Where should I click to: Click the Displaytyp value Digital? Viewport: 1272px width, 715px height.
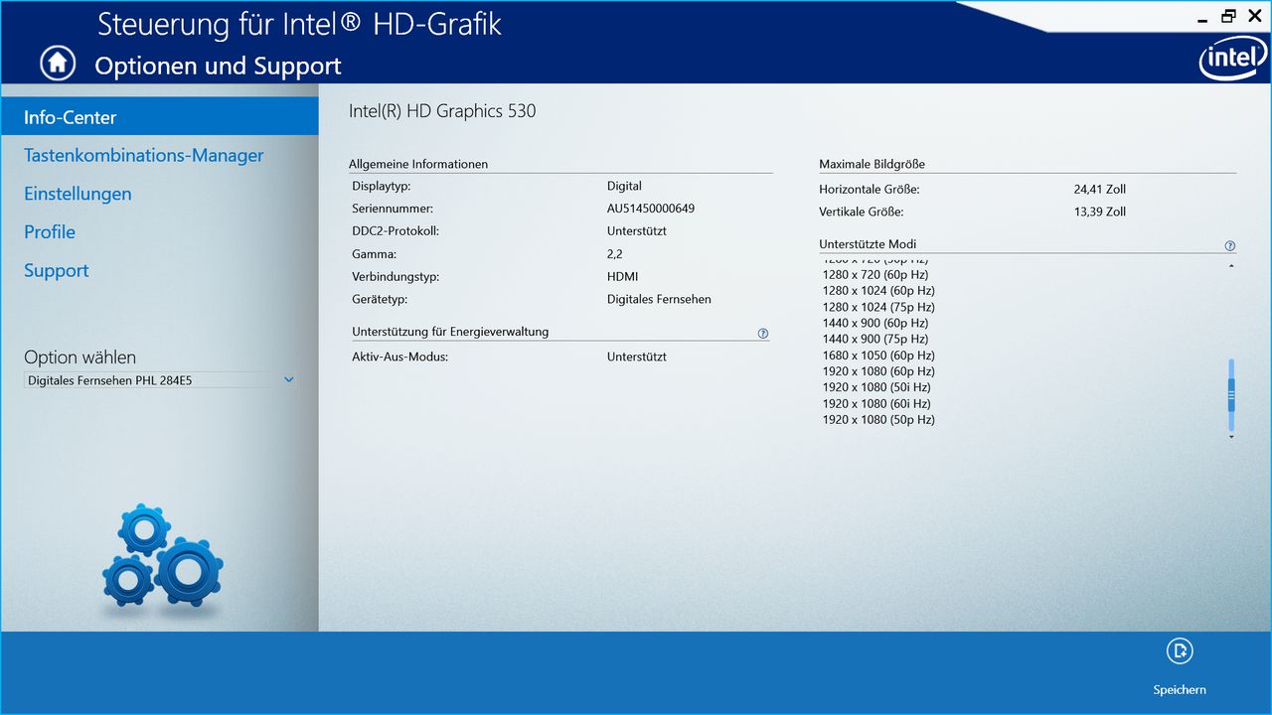pos(624,186)
